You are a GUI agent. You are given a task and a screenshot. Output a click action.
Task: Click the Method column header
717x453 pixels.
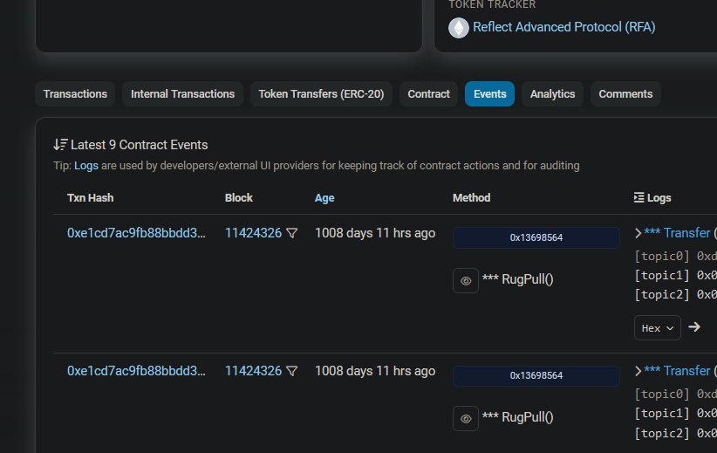(471, 198)
